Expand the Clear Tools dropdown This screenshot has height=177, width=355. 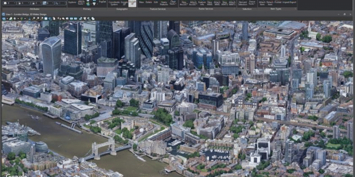pyautogui.click(x=173, y=3)
